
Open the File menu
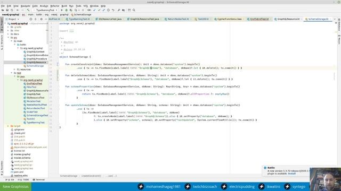(3, 6)
